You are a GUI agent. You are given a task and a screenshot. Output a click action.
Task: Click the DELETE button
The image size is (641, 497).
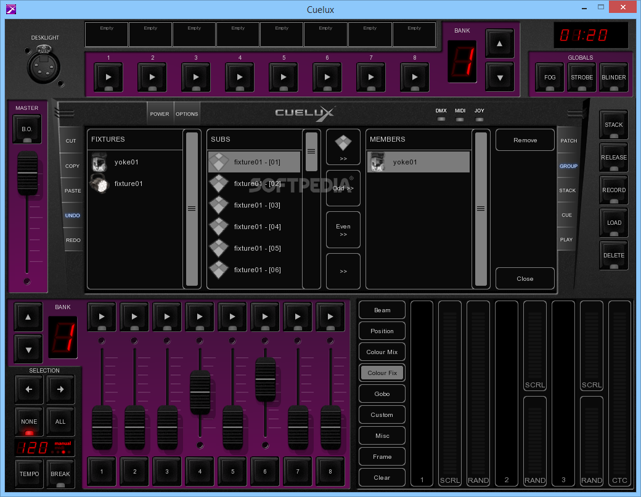[614, 255]
